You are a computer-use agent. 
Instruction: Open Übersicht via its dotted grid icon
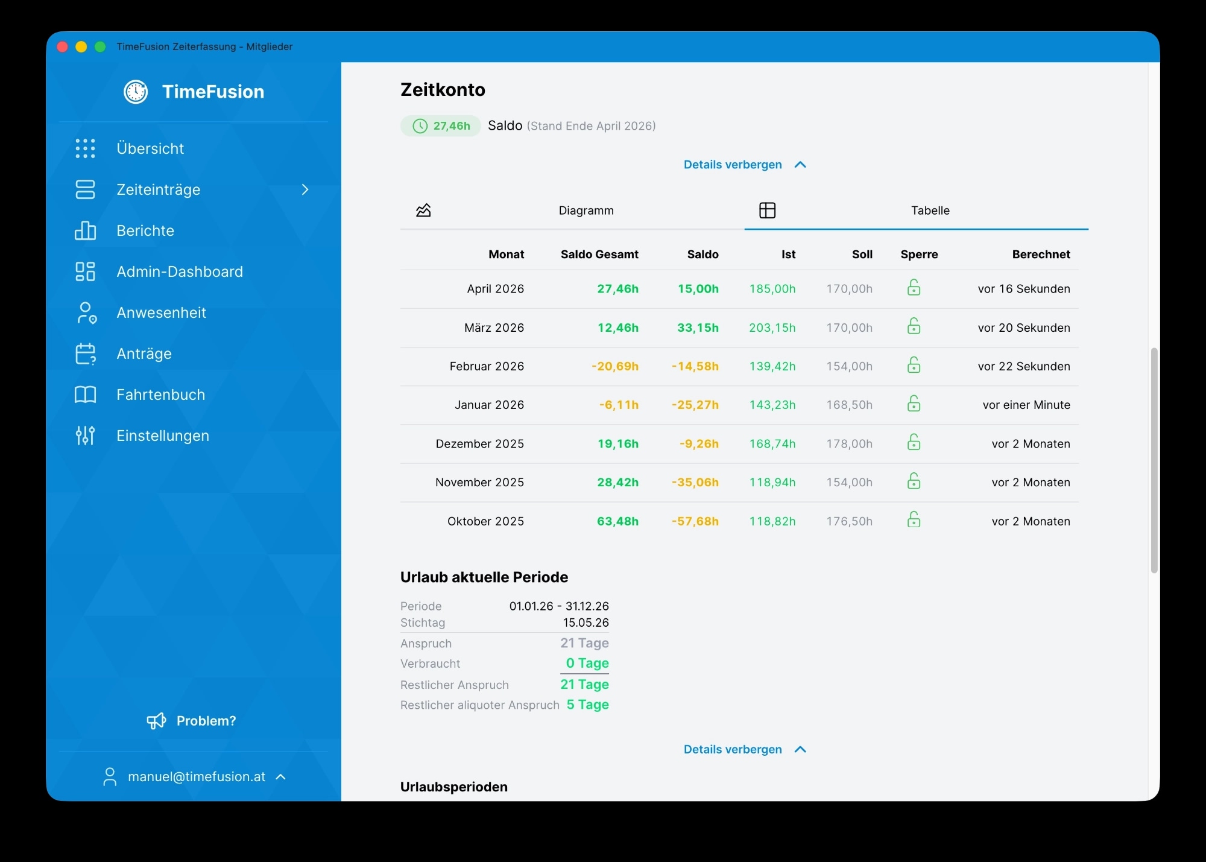pos(85,148)
